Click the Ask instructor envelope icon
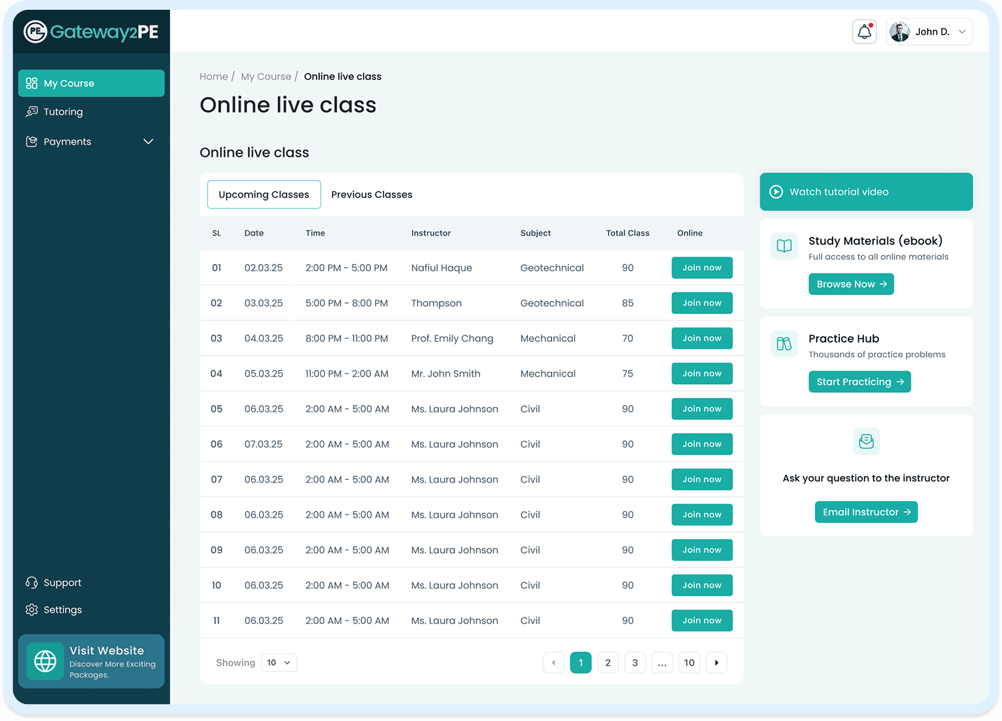This screenshot has width=1002, height=721. click(866, 441)
